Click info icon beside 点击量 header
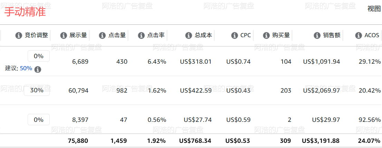The width and height of the screenshot is (382, 148). pyautogui.click(x=102, y=35)
